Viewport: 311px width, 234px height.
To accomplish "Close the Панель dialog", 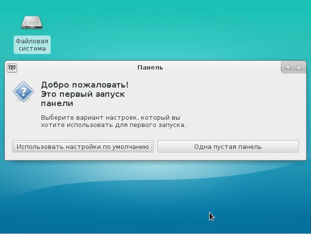I will click(299, 68).
